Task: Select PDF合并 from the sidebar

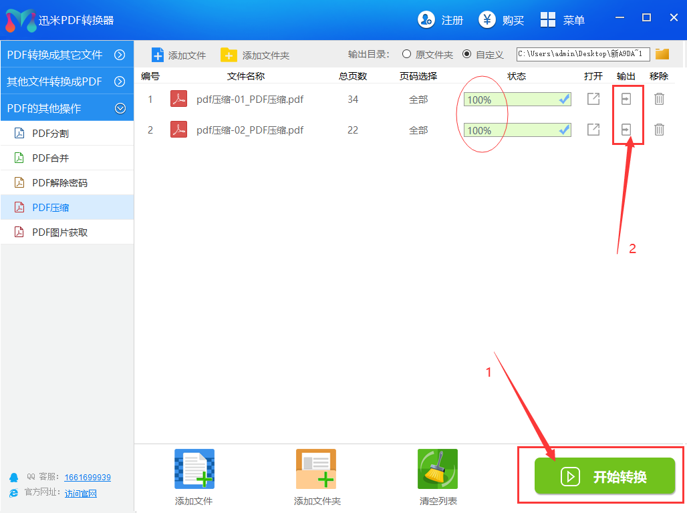Action: click(50, 158)
